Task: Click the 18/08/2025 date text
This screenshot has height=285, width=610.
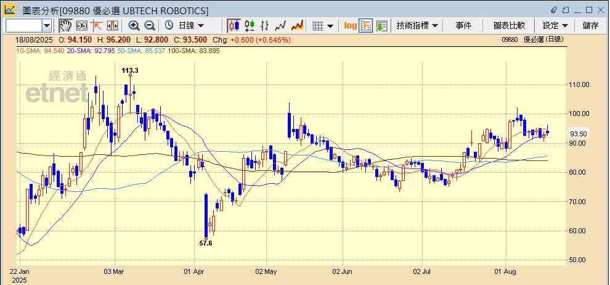Action: (x=35, y=39)
